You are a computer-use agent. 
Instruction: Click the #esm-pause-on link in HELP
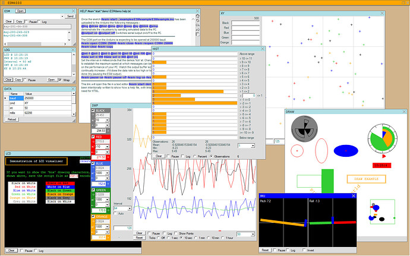pos(92,77)
